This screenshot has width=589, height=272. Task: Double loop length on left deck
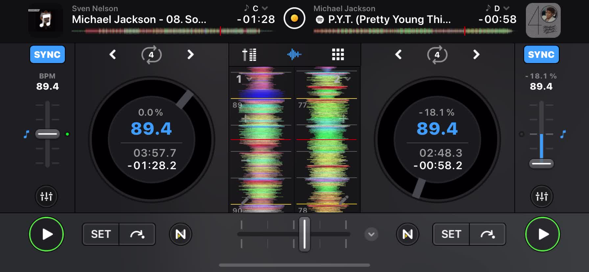[190, 55]
